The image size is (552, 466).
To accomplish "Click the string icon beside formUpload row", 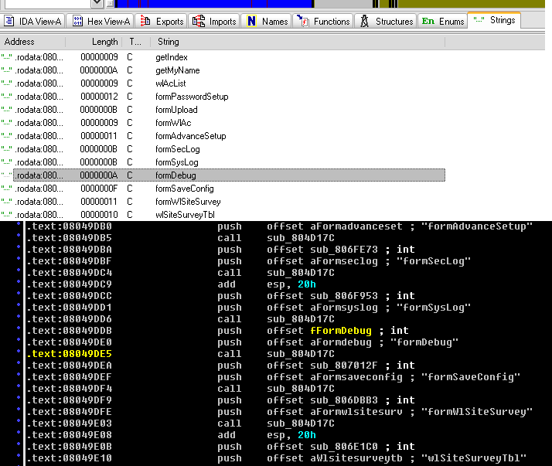I will coord(6,109).
